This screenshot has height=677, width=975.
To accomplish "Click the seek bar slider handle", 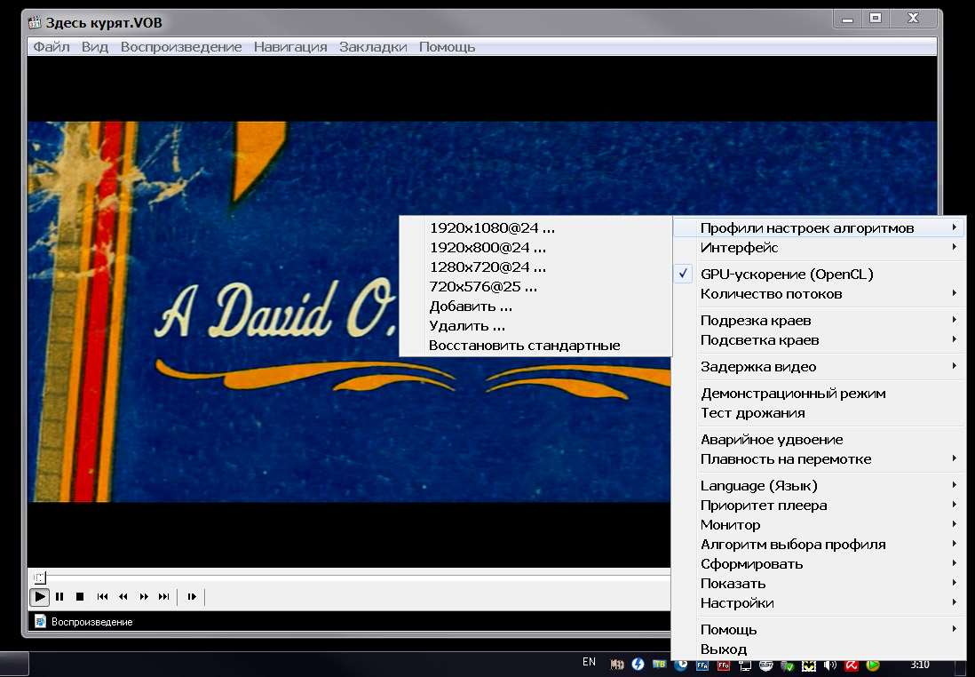I will tap(40, 578).
